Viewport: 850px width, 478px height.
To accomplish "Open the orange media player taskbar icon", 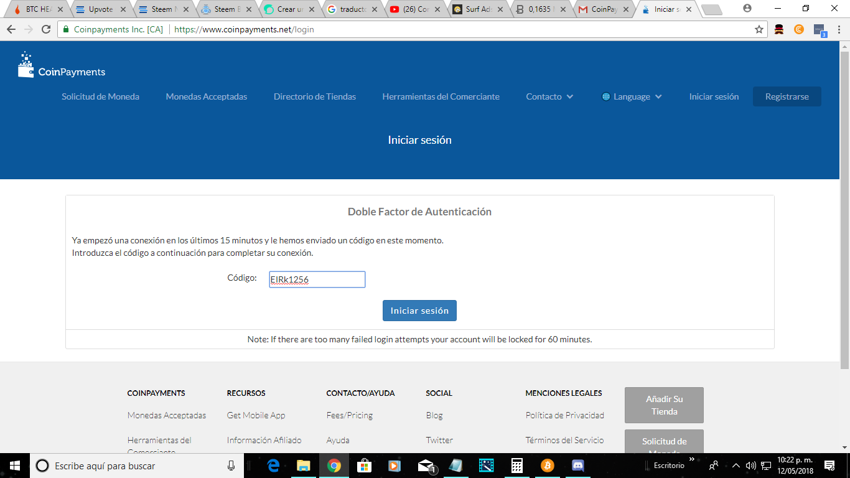I will click(395, 466).
